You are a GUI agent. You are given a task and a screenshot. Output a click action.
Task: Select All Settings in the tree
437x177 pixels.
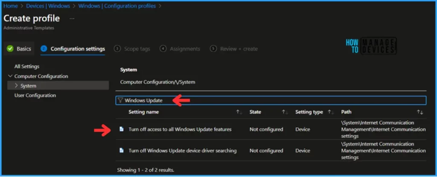pos(27,67)
